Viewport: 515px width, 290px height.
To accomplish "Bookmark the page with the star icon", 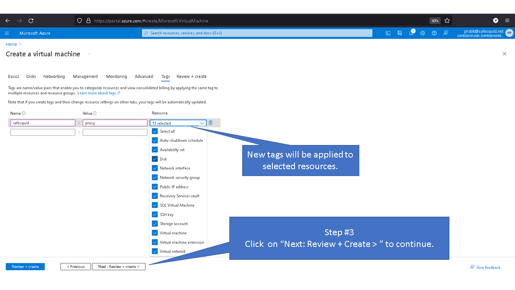I will pos(447,21).
